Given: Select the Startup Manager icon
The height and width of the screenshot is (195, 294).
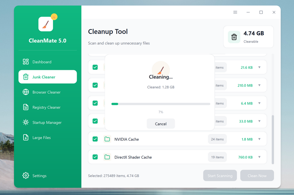Looking at the screenshot, I should (x=26, y=122).
